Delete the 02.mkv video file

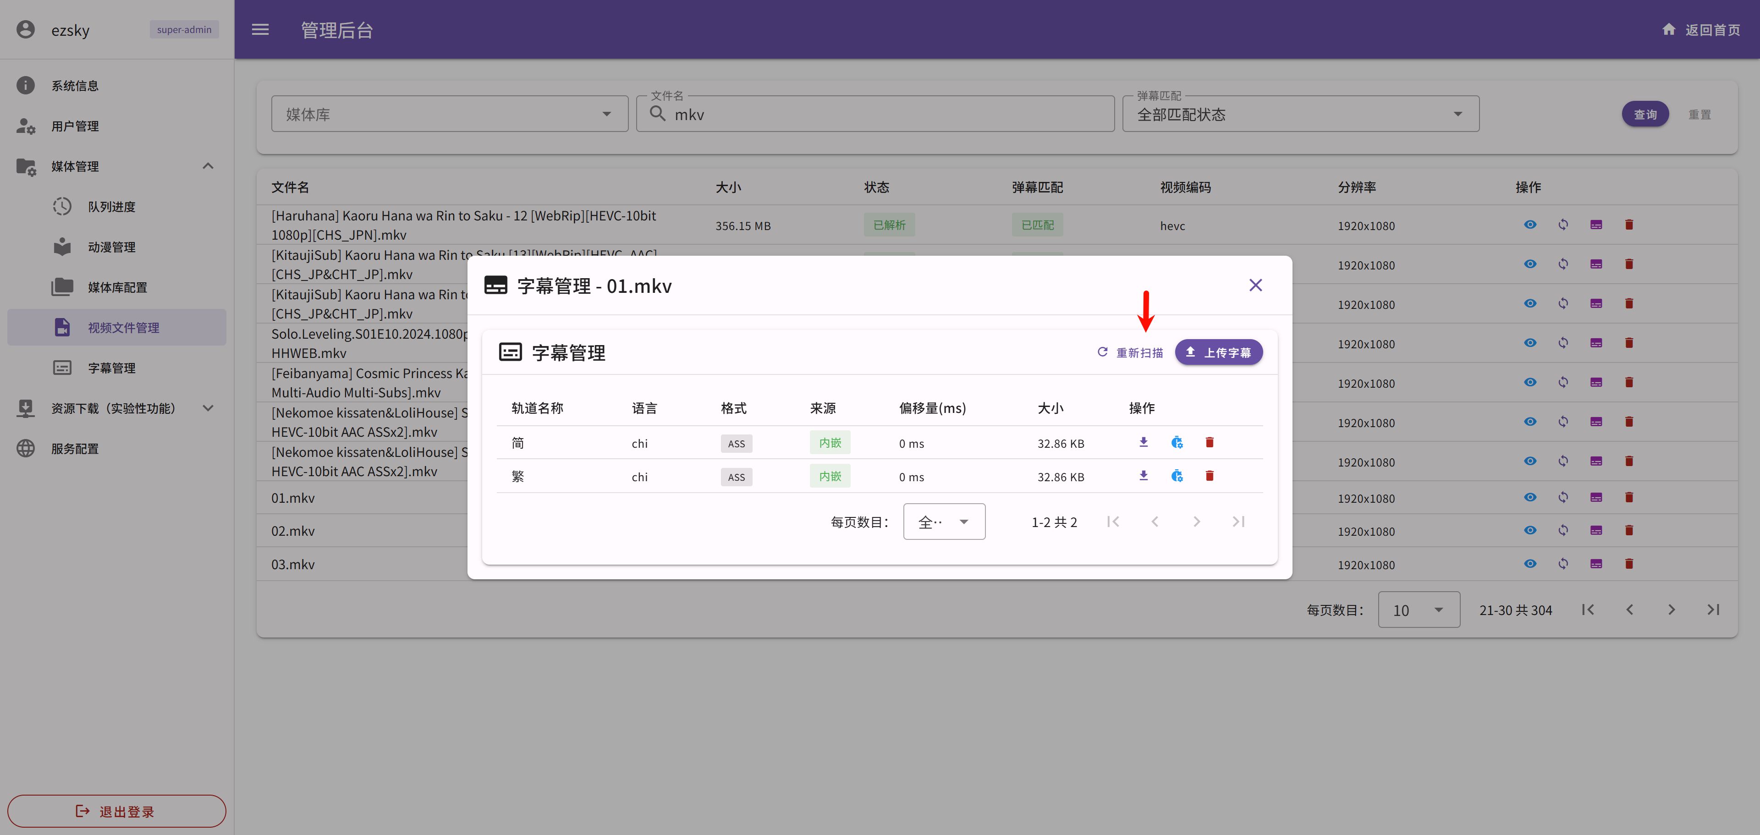tap(1629, 531)
